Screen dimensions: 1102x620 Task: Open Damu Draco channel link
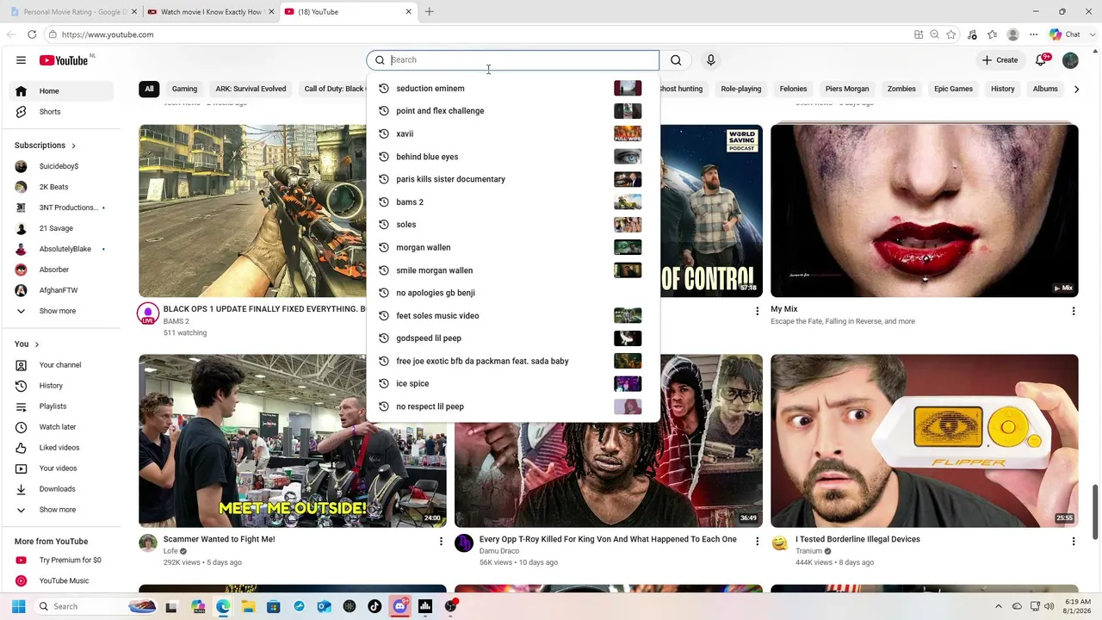coord(499,551)
